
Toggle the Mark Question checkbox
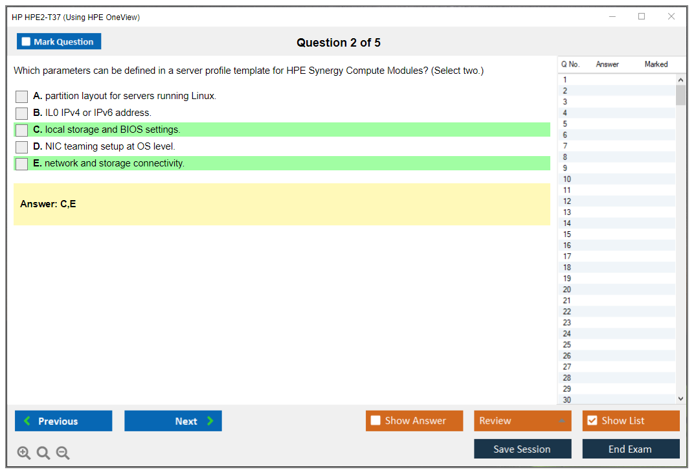pos(27,42)
